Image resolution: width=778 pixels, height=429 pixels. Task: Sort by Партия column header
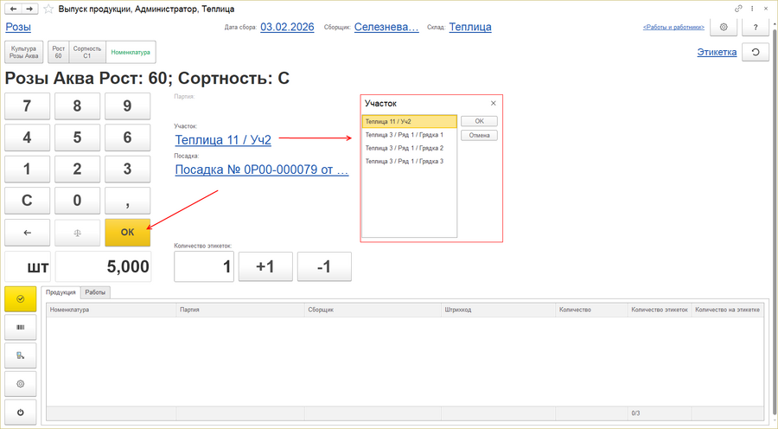pyautogui.click(x=240, y=310)
